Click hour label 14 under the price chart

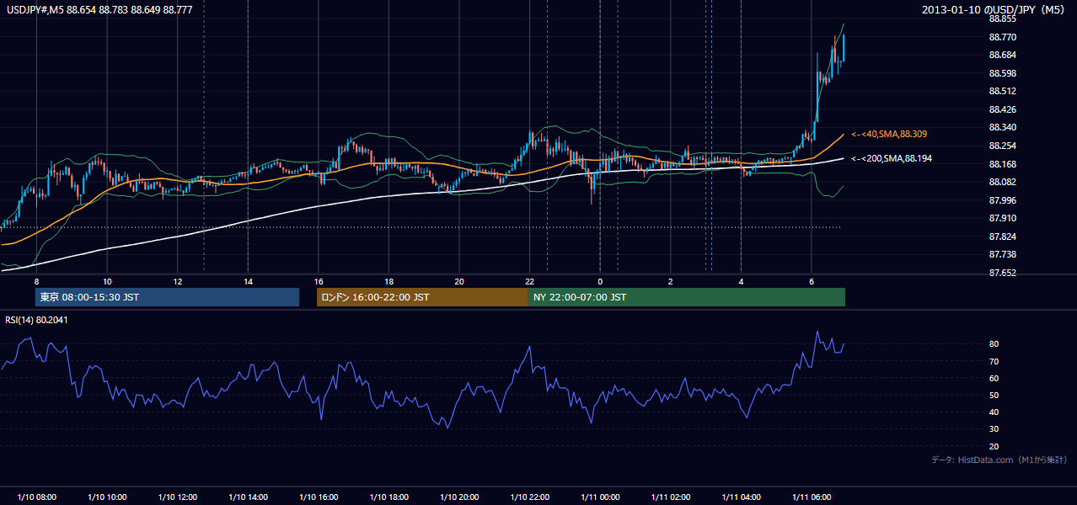[x=248, y=281]
